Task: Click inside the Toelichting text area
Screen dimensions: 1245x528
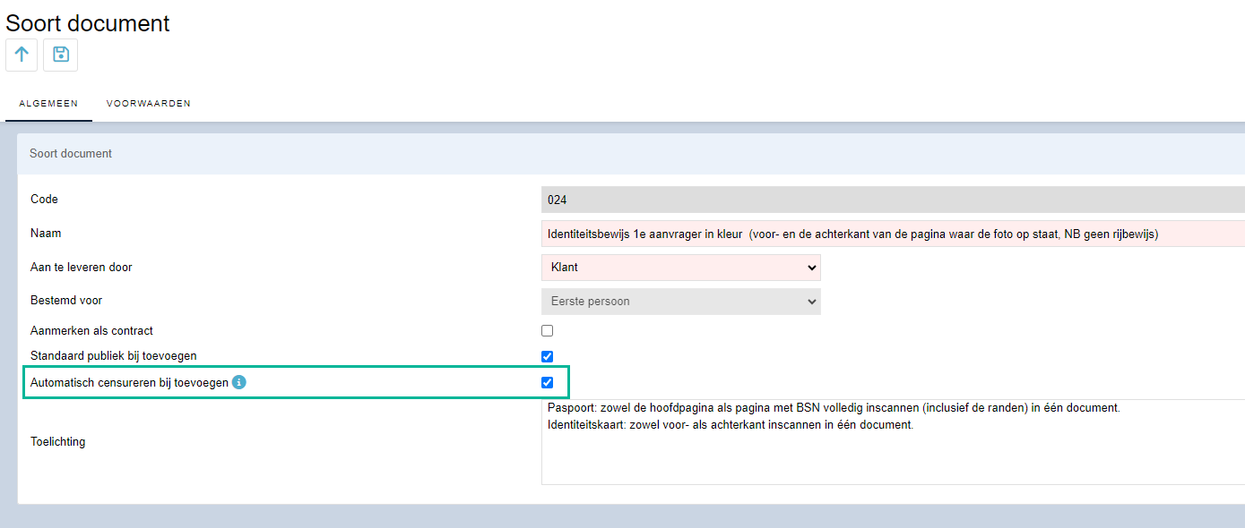Action: [x=893, y=442]
